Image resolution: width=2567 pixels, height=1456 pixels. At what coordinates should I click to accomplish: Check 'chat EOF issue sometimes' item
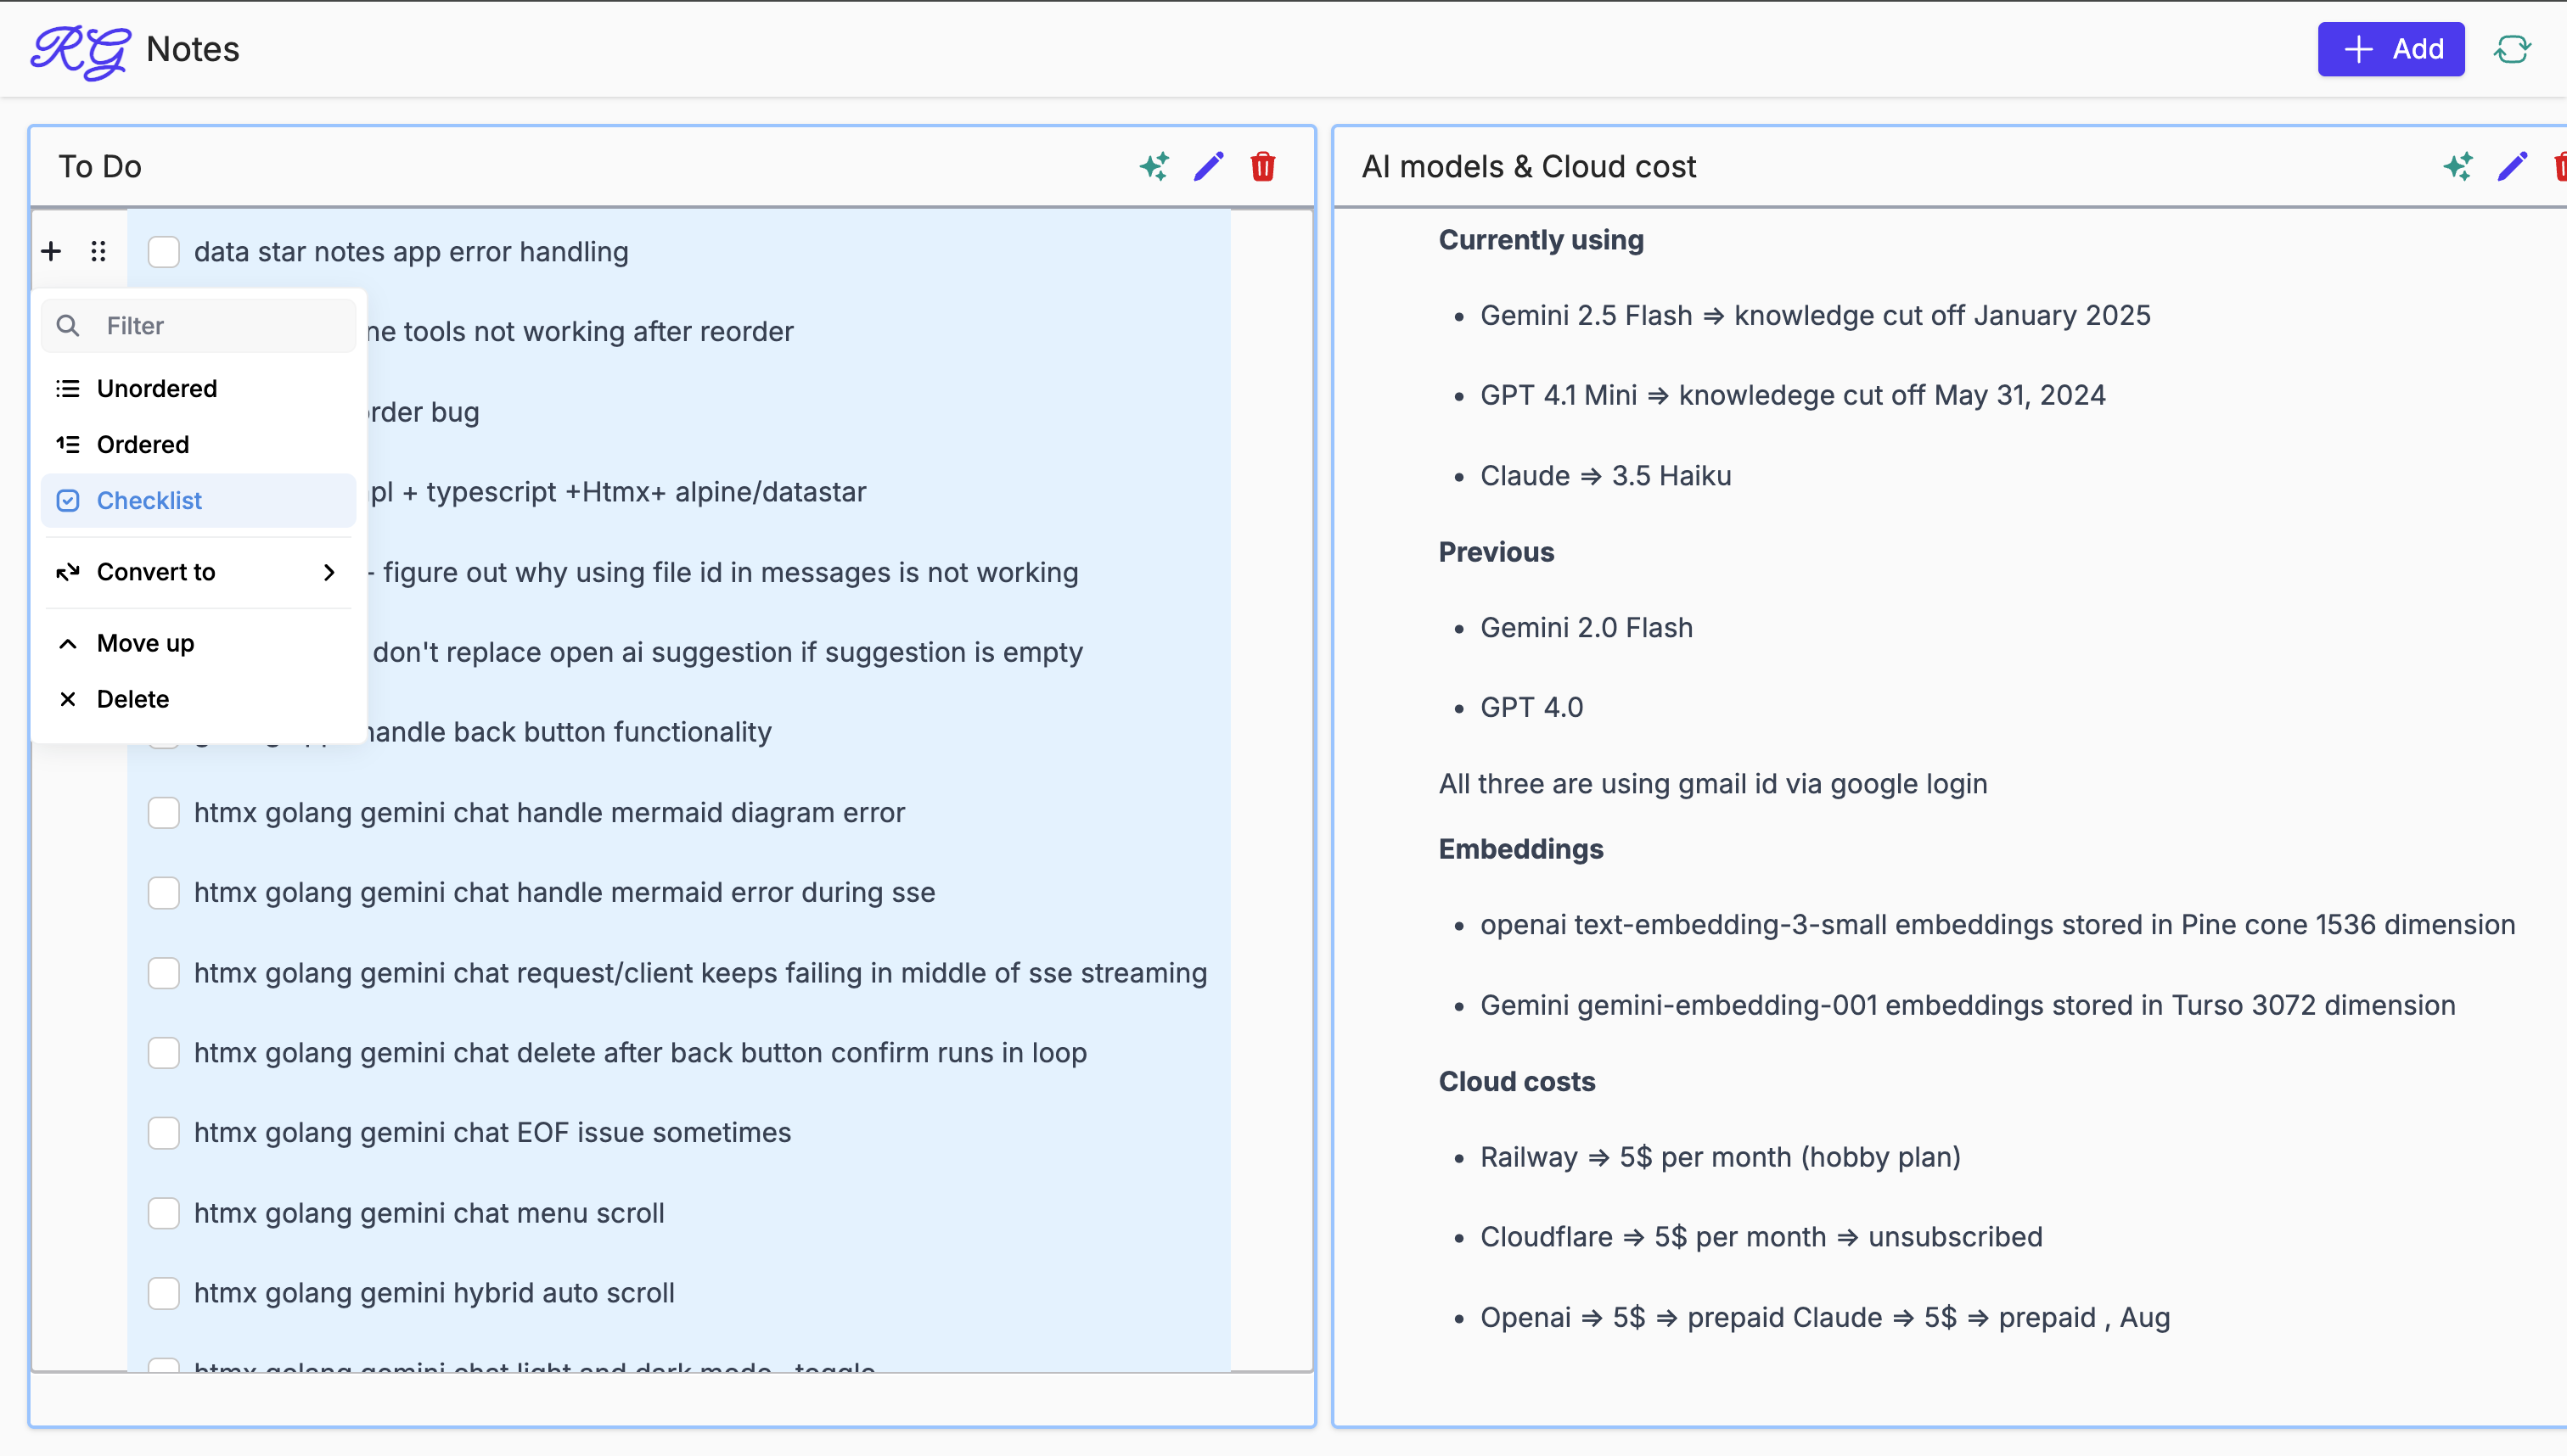164,1133
